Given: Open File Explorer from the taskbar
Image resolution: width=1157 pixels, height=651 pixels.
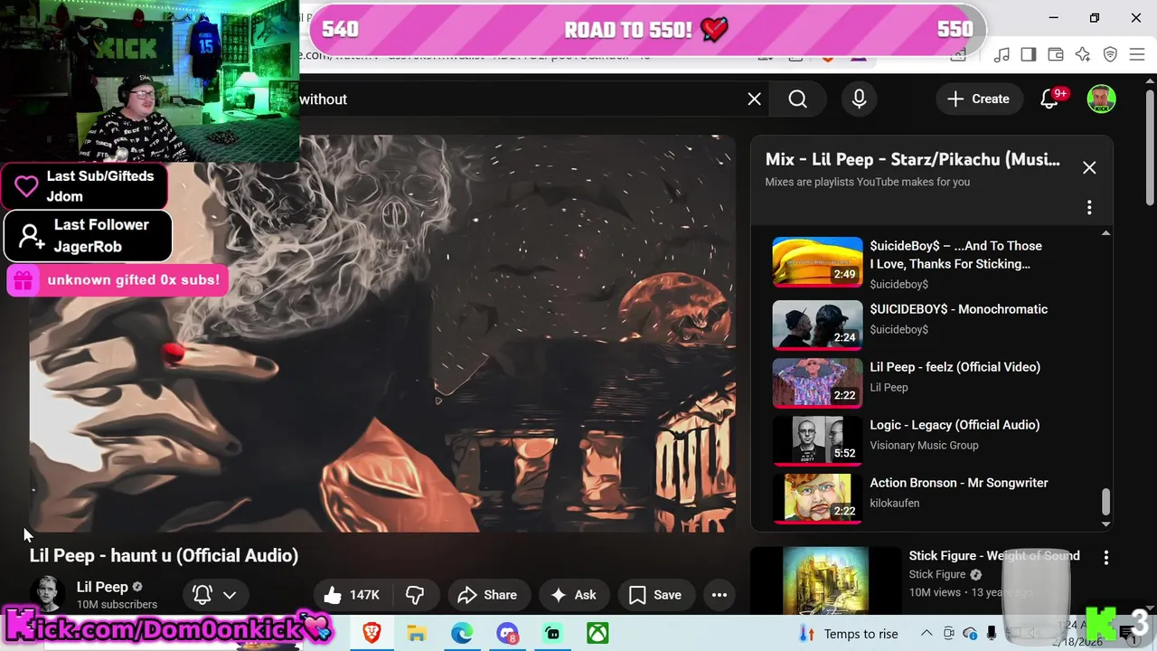Looking at the screenshot, I should [x=417, y=633].
